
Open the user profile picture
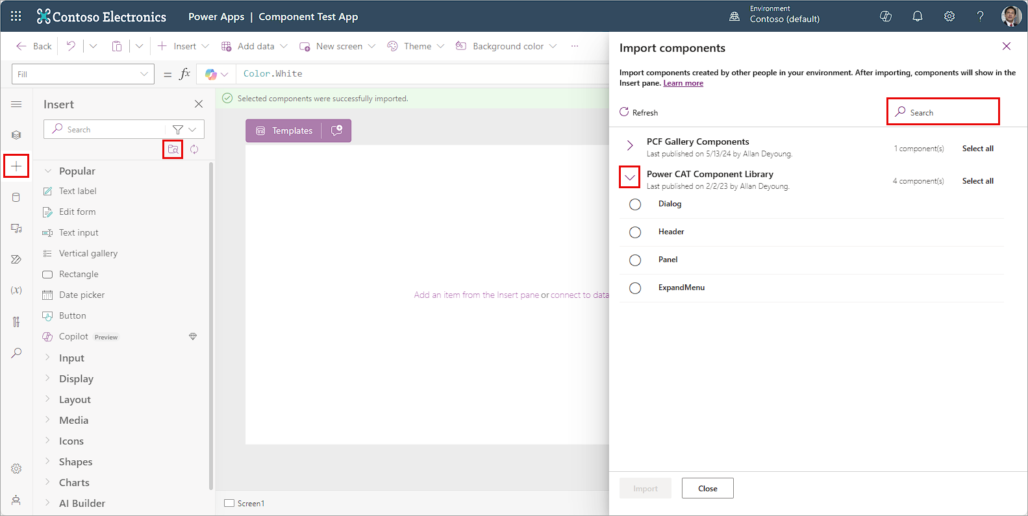(x=1011, y=16)
